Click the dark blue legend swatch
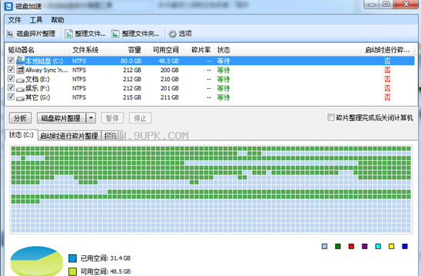The height and width of the screenshot is (276, 421). 405,246
